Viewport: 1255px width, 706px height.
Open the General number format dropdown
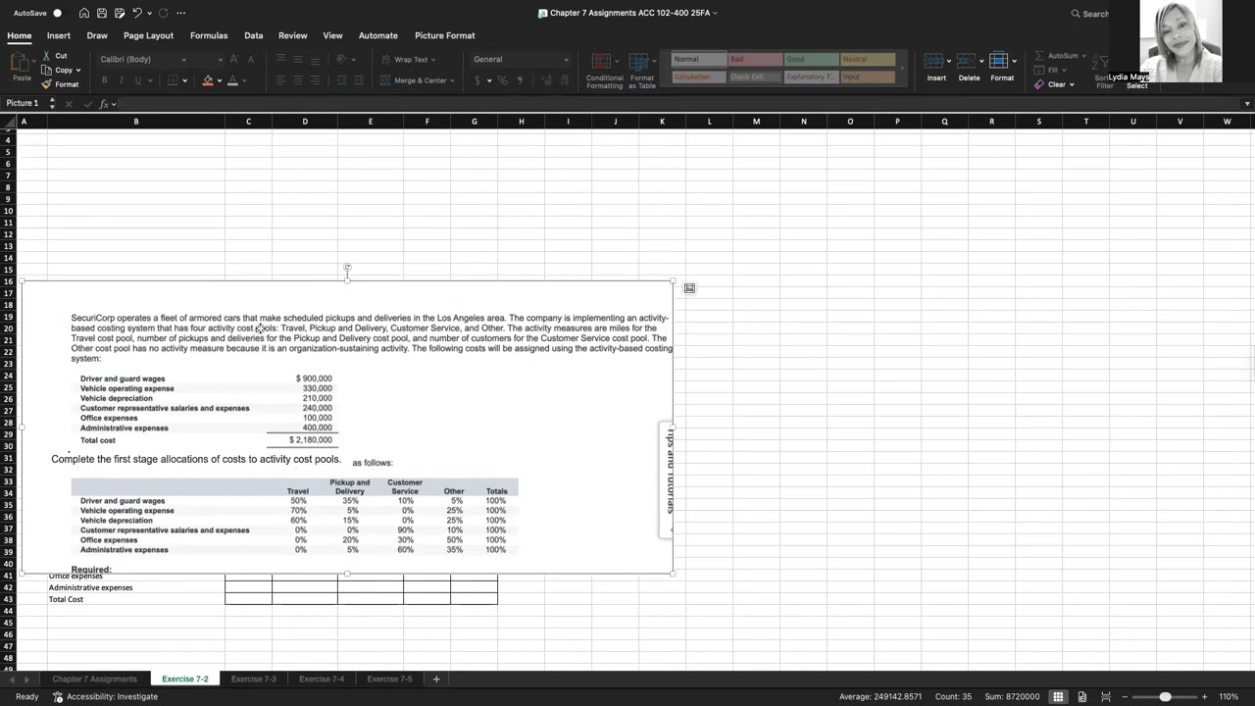point(521,59)
